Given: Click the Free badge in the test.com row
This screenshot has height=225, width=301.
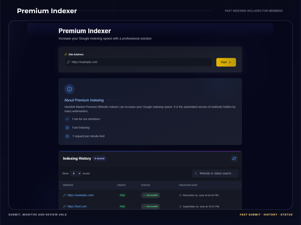Looking at the screenshot, I should (122, 207).
